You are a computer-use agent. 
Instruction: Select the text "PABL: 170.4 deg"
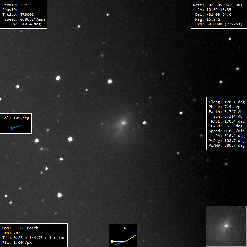[x=228, y=122]
